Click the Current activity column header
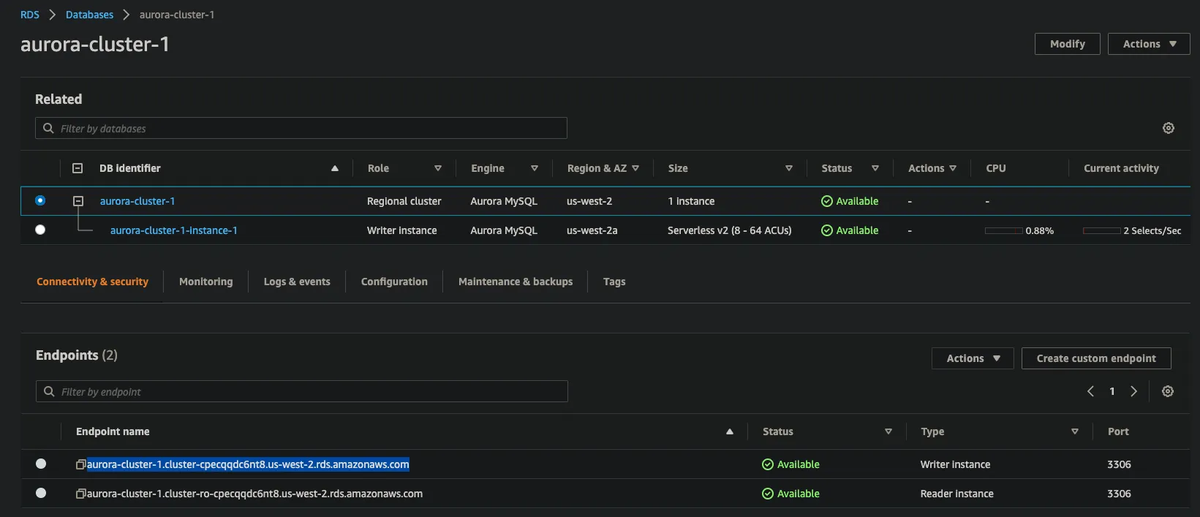 1121,168
